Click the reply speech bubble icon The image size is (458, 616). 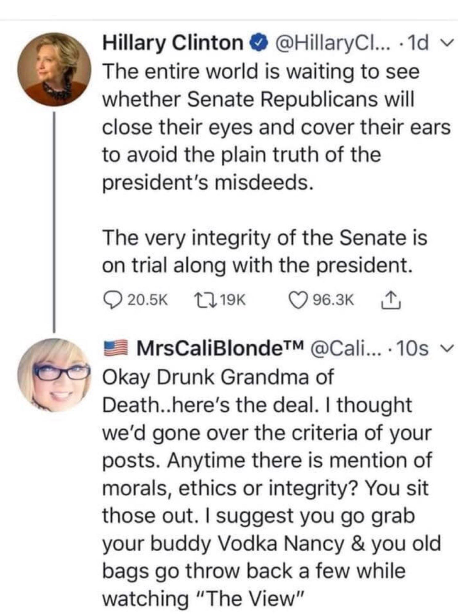(x=111, y=299)
